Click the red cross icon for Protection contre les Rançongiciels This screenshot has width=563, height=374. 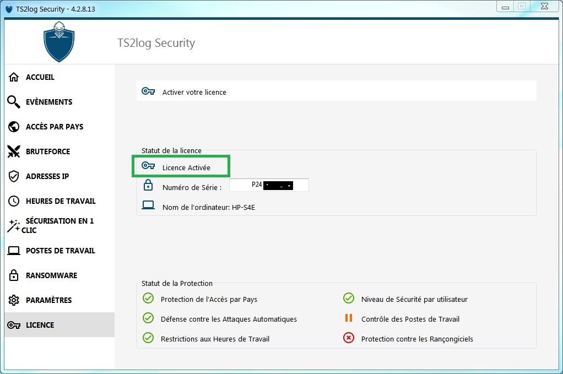(348, 338)
